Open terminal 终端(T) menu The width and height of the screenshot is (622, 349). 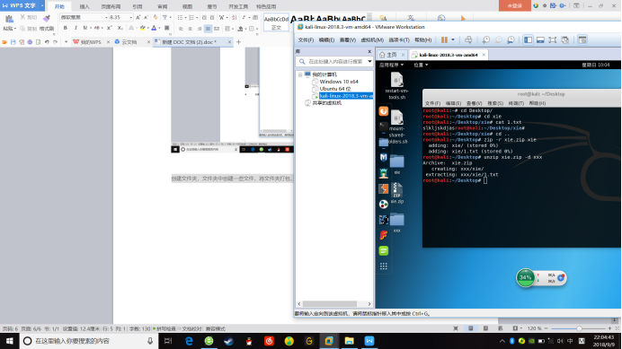(516, 103)
